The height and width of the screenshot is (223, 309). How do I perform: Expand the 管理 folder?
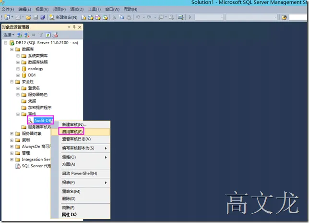tap(12, 153)
